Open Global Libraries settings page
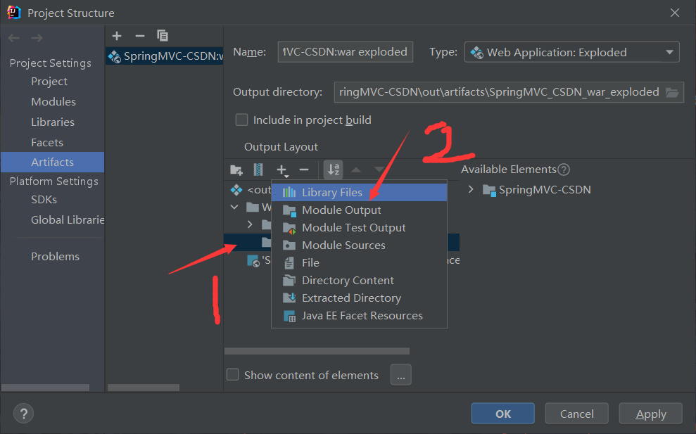 (68, 219)
